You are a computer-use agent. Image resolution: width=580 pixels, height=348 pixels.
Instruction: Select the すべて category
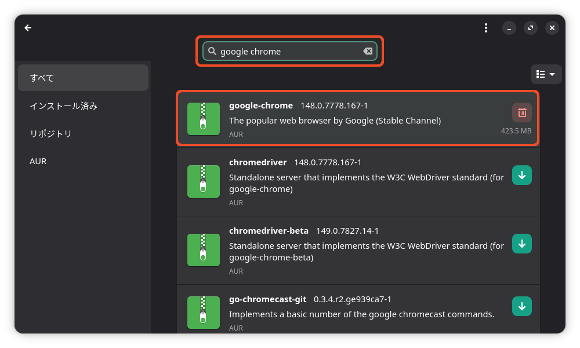(x=83, y=78)
